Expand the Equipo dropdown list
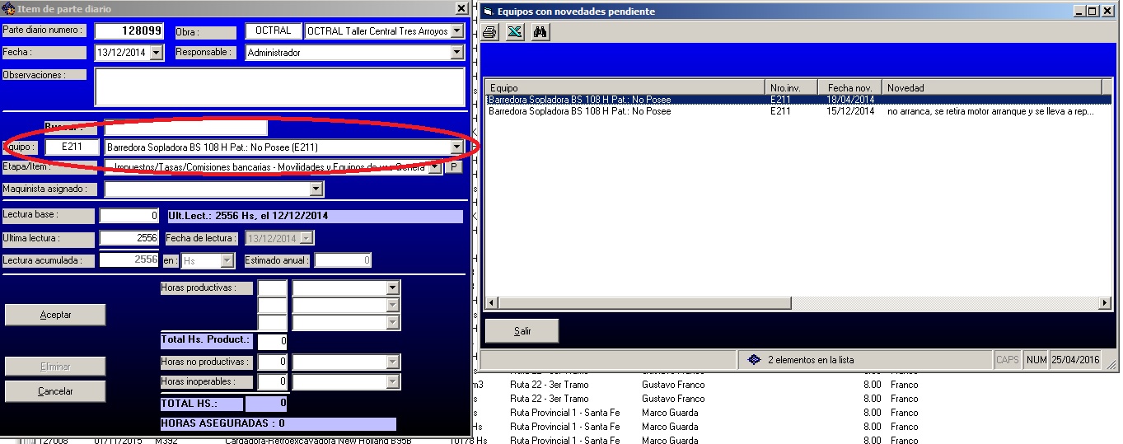The width and height of the screenshot is (1123, 444). (x=457, y=147)
